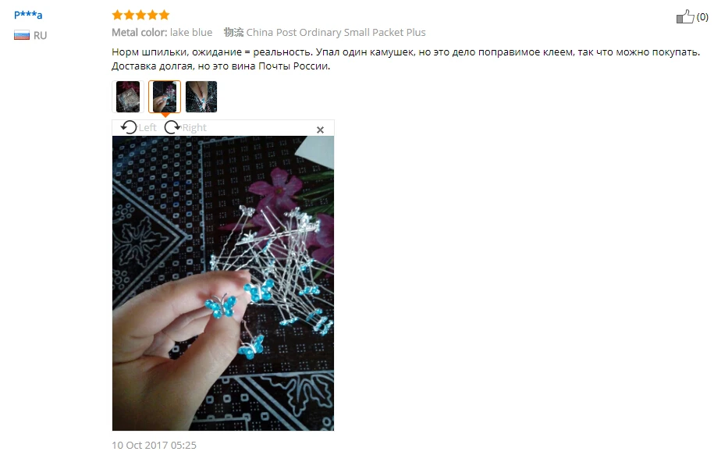Click the "lake blue" metal color value

tap(191, 32)
